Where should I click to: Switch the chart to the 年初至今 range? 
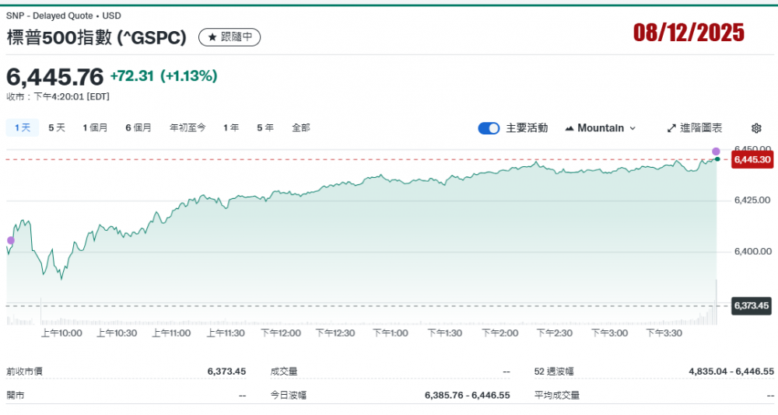pyautogui.click(x=187, y=127)
